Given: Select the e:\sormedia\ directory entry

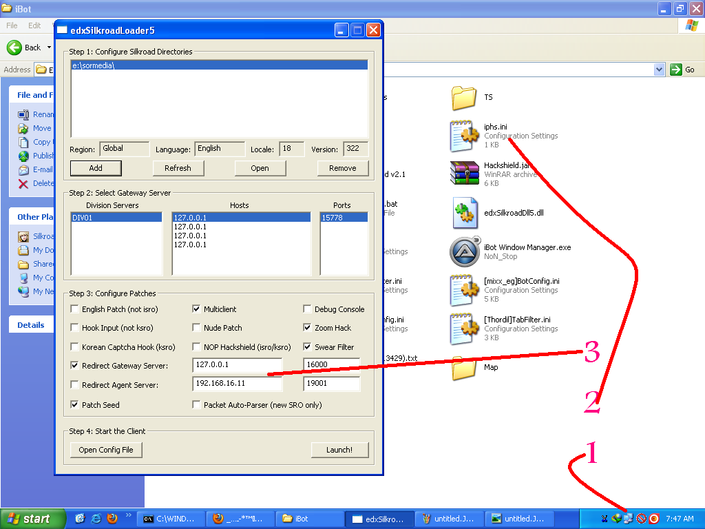Looking at the screenshot, I should 220,65.
